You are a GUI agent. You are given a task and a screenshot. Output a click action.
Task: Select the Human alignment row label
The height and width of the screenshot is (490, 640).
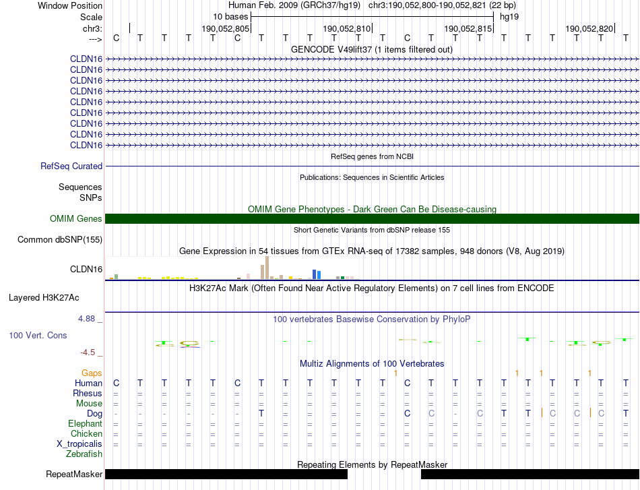pos(88,383)
